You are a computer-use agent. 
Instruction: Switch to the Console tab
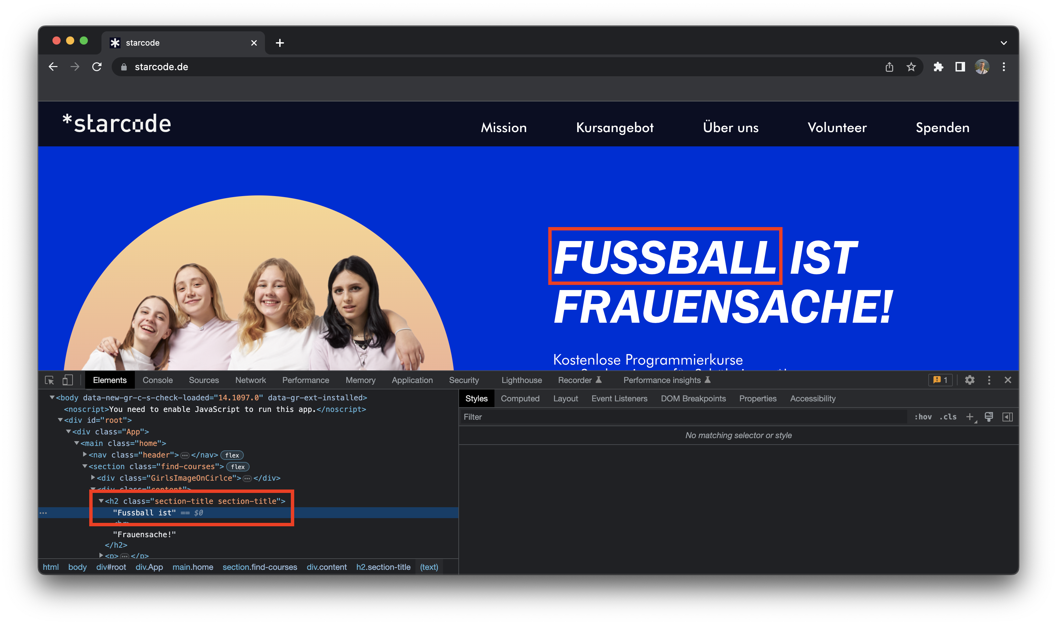(158, 380)
